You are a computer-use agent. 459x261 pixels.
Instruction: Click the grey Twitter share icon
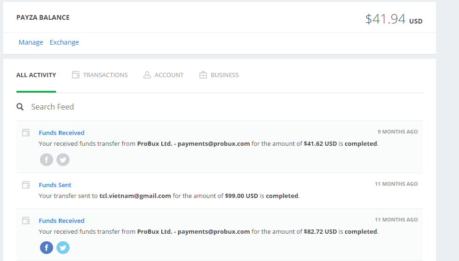tap(63, 160)
